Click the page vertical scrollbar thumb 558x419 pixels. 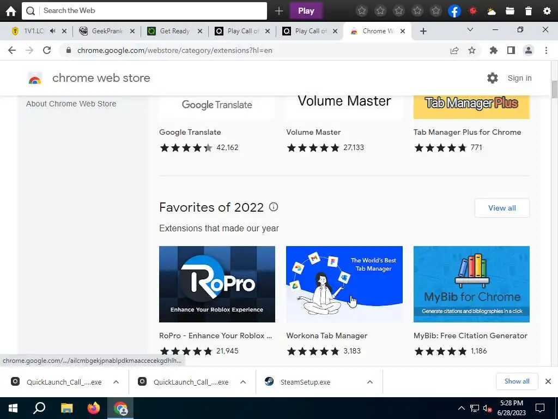(x=554, y=89)
